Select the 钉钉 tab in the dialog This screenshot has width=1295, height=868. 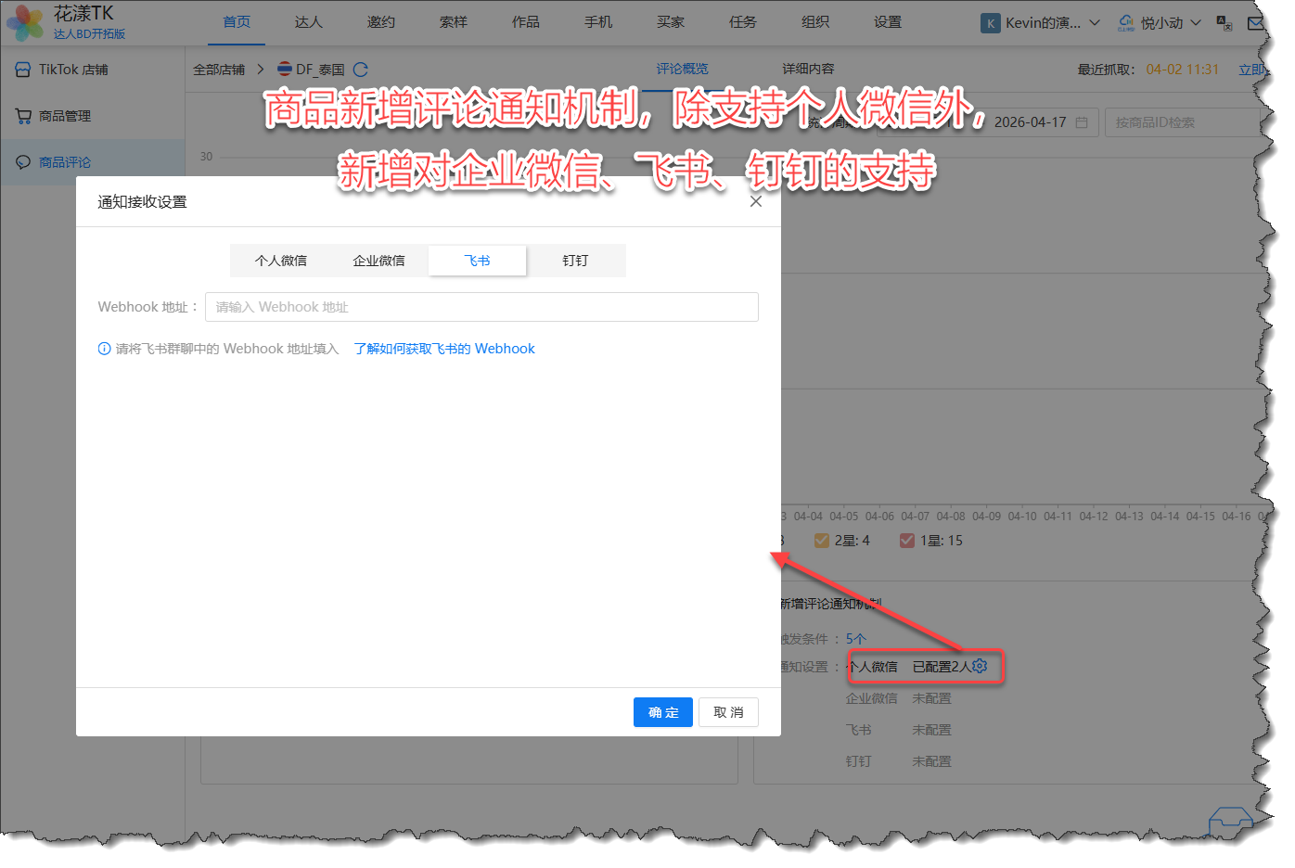575,261
